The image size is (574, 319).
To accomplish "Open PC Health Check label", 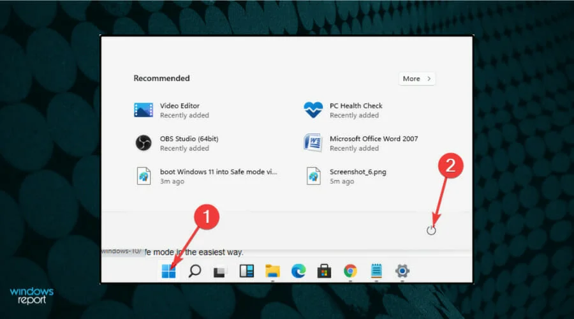I will point(356,105).
